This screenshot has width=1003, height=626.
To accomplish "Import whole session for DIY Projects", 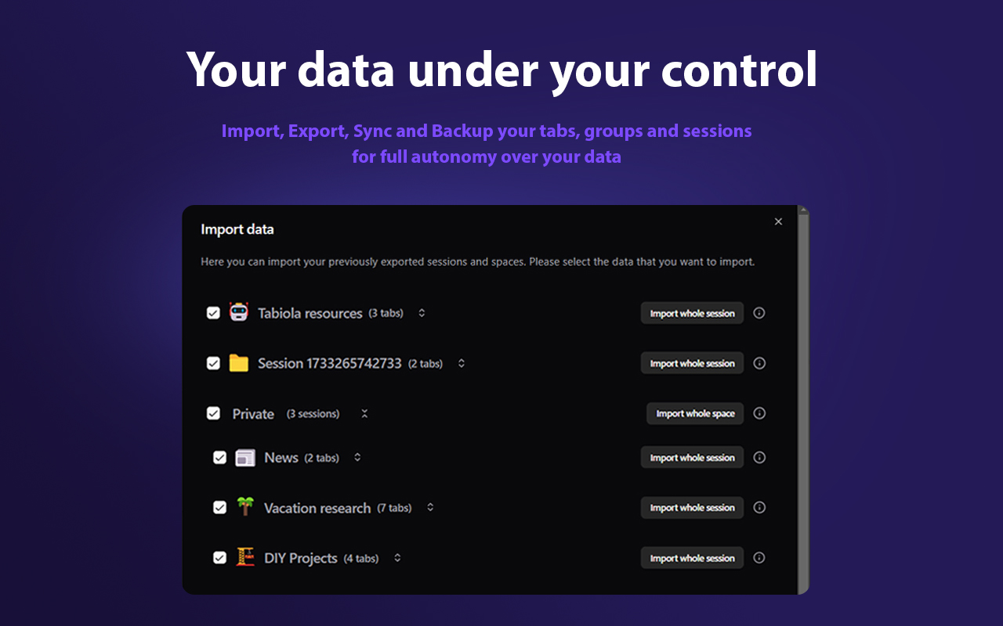I will 692,558.
